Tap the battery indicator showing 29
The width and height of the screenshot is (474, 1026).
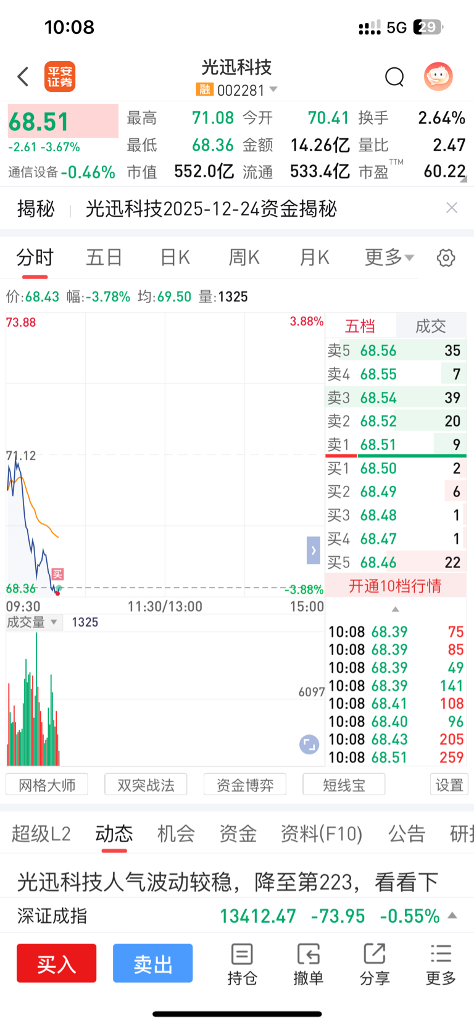pos(429,27)
